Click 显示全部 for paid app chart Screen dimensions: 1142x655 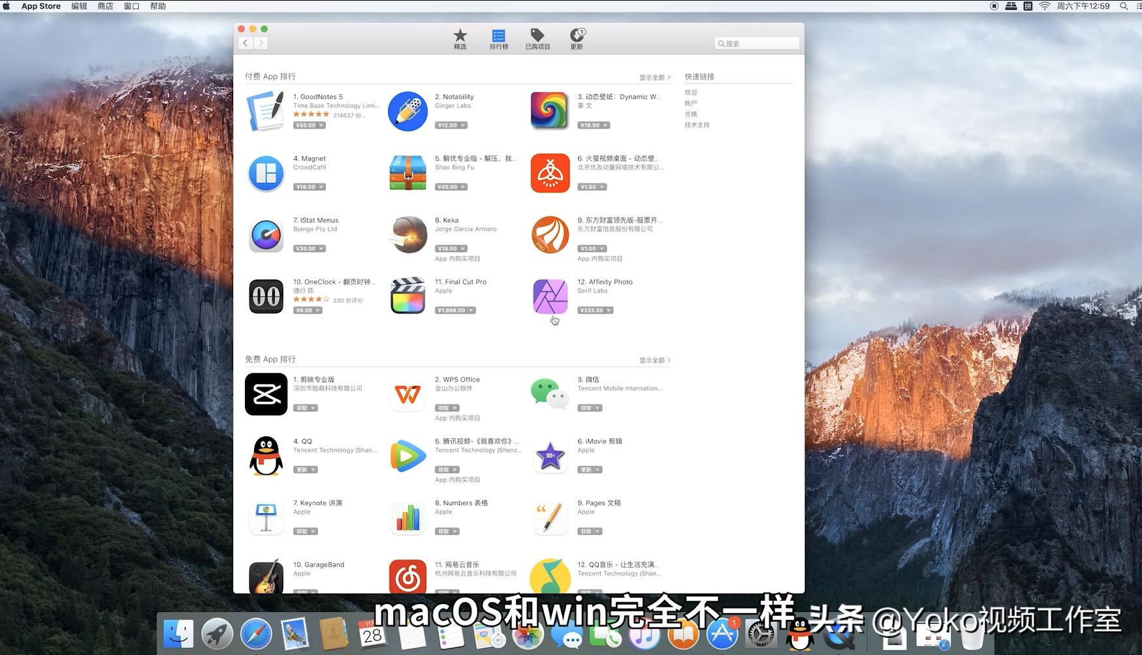(654, 77)
